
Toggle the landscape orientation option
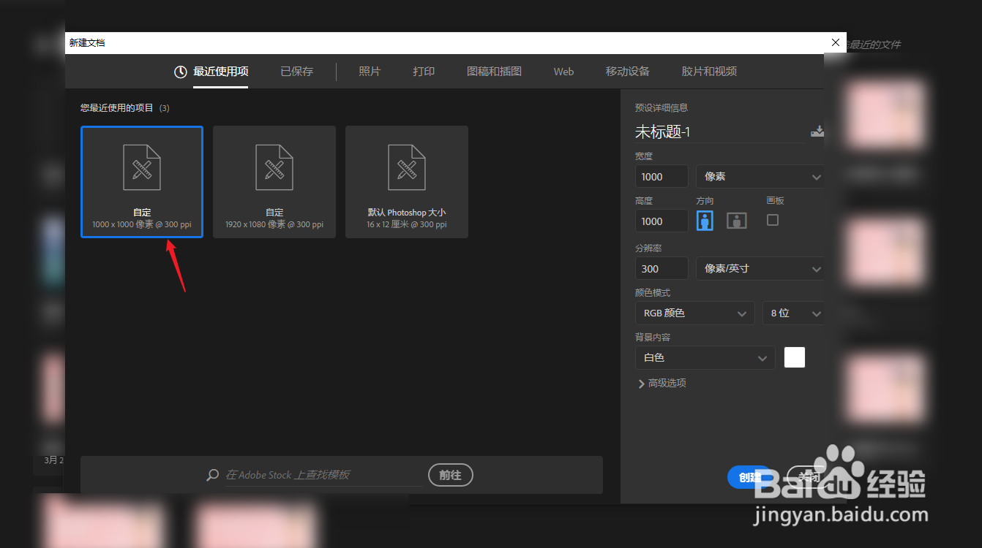pos(736,220)
